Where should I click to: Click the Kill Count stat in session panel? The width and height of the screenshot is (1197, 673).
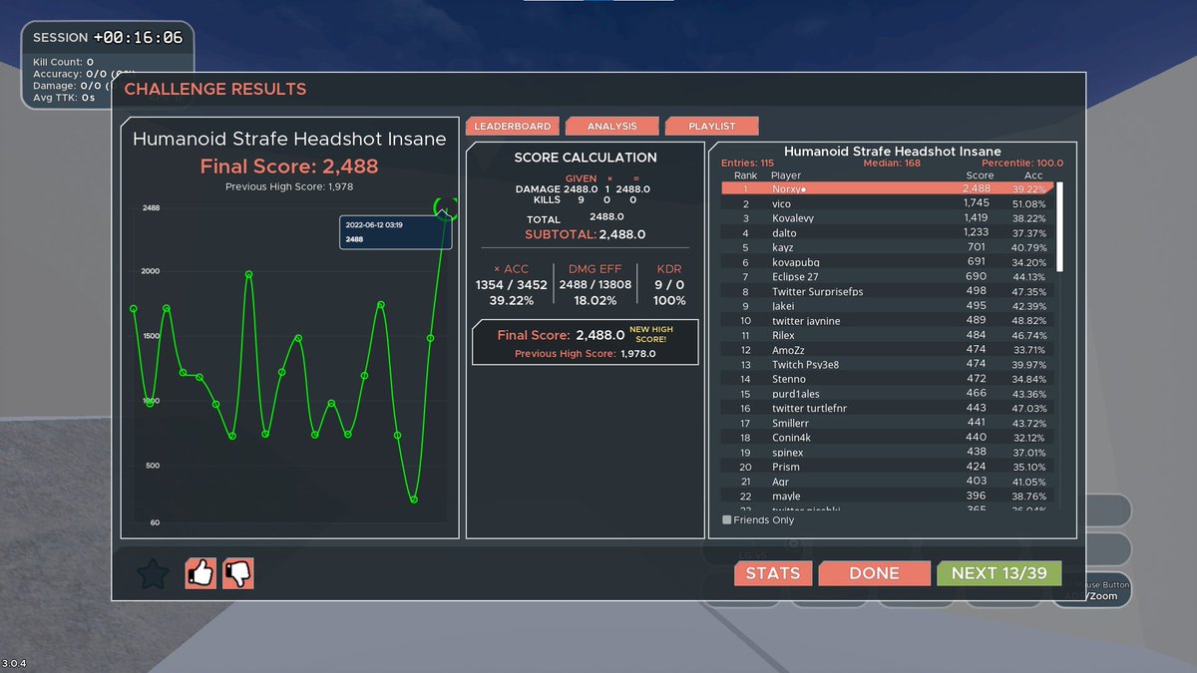[63, 62]
